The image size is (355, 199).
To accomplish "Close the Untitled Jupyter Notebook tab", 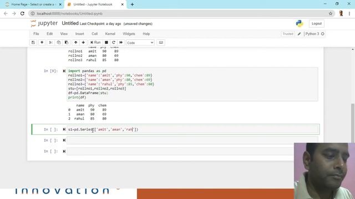I will pos(122,4).
